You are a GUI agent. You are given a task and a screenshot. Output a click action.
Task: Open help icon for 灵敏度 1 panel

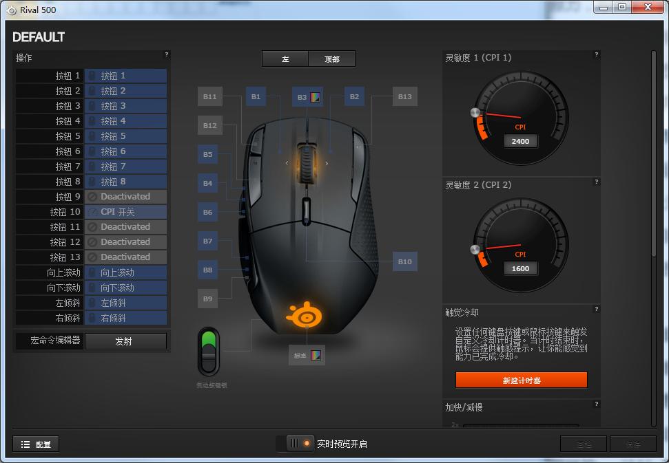tap(596, 54)
